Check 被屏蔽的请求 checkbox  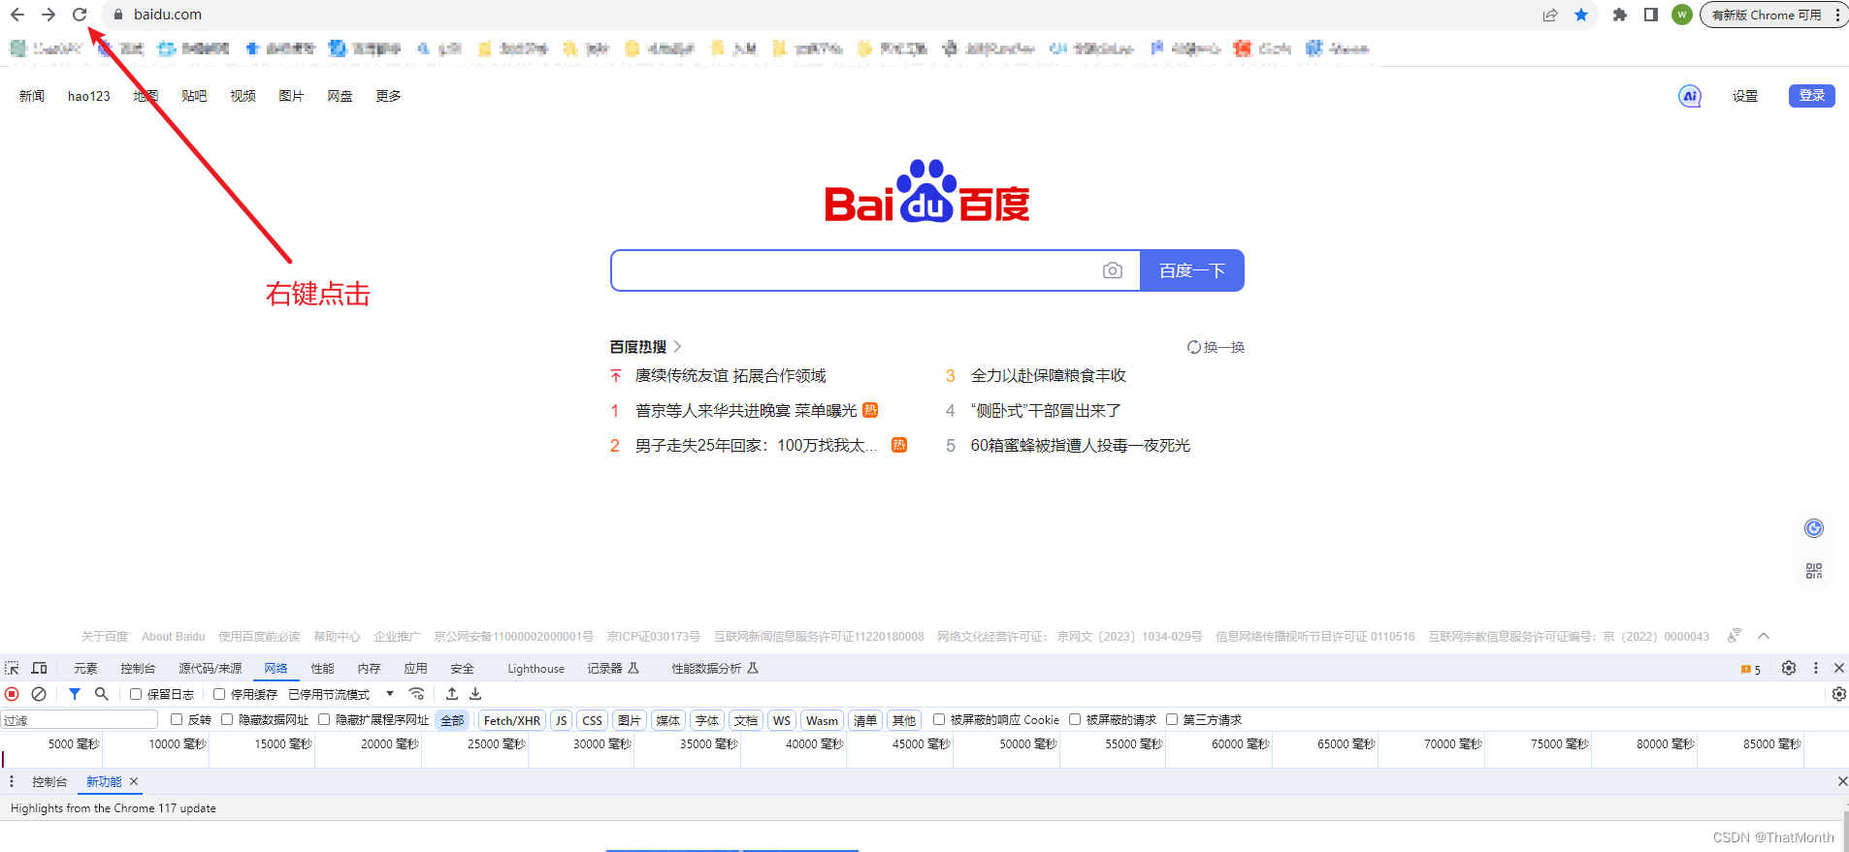click(1075, 719)
